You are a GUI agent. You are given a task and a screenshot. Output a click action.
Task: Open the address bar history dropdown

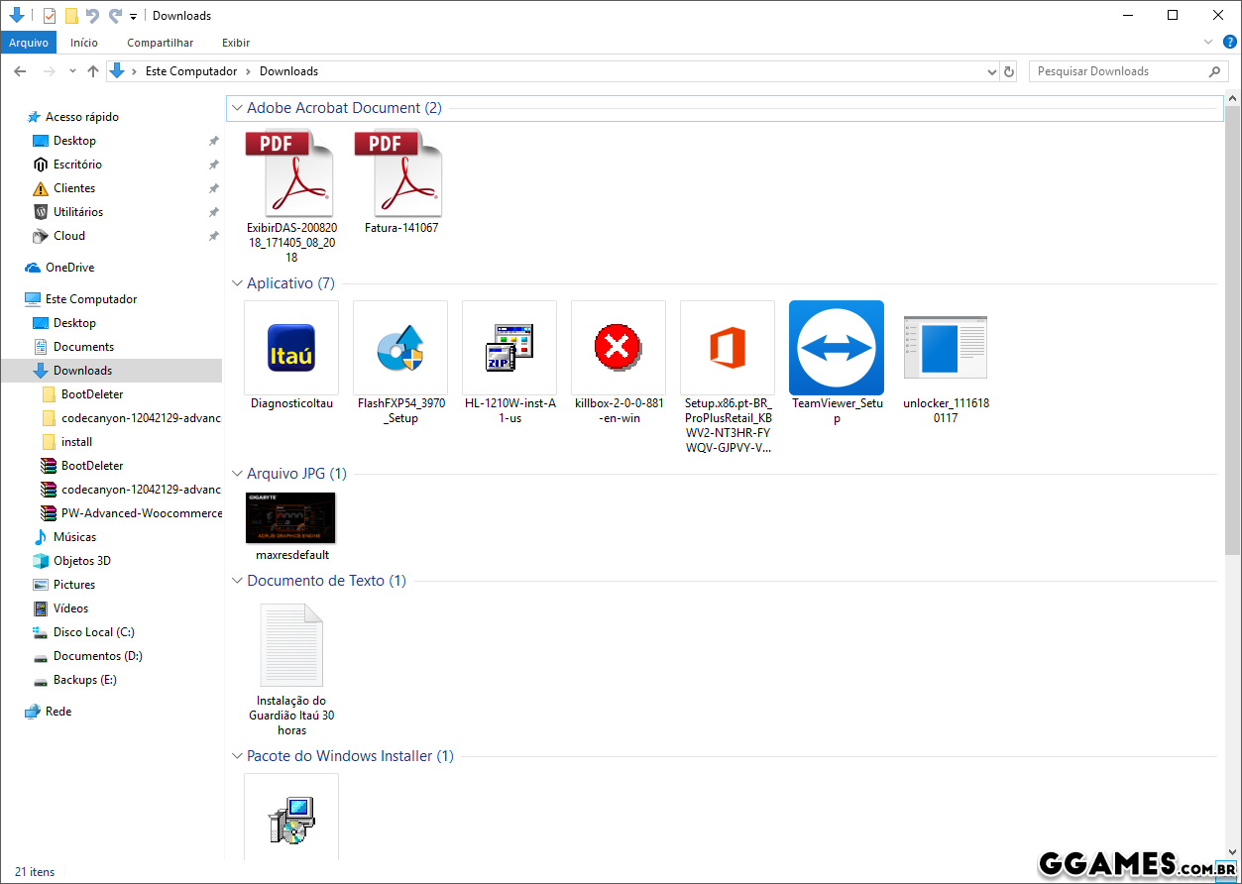992,71
